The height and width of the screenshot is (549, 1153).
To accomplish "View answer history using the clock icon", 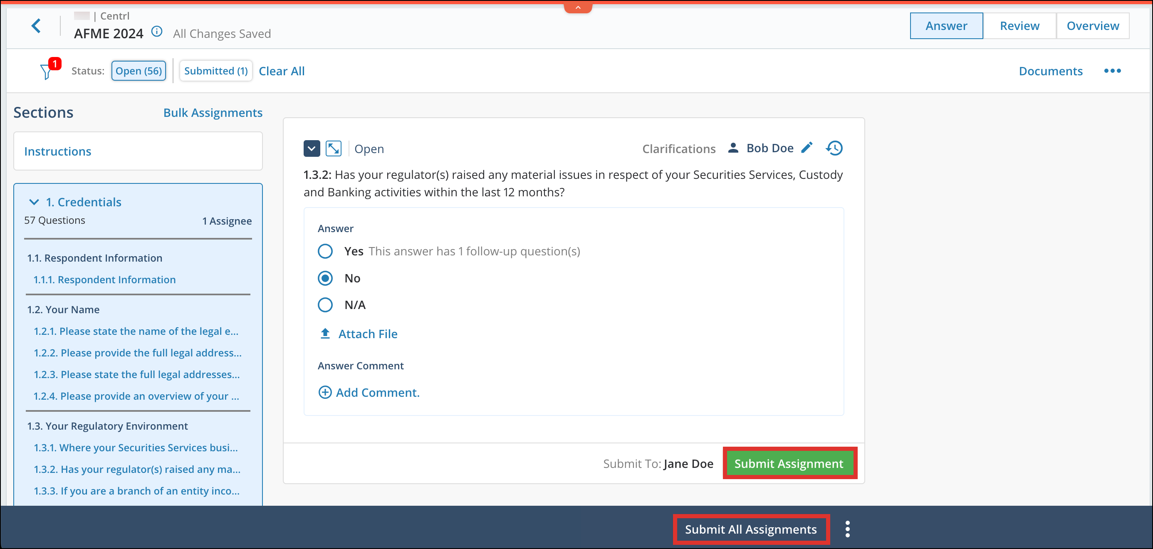I will click(834, 148).
